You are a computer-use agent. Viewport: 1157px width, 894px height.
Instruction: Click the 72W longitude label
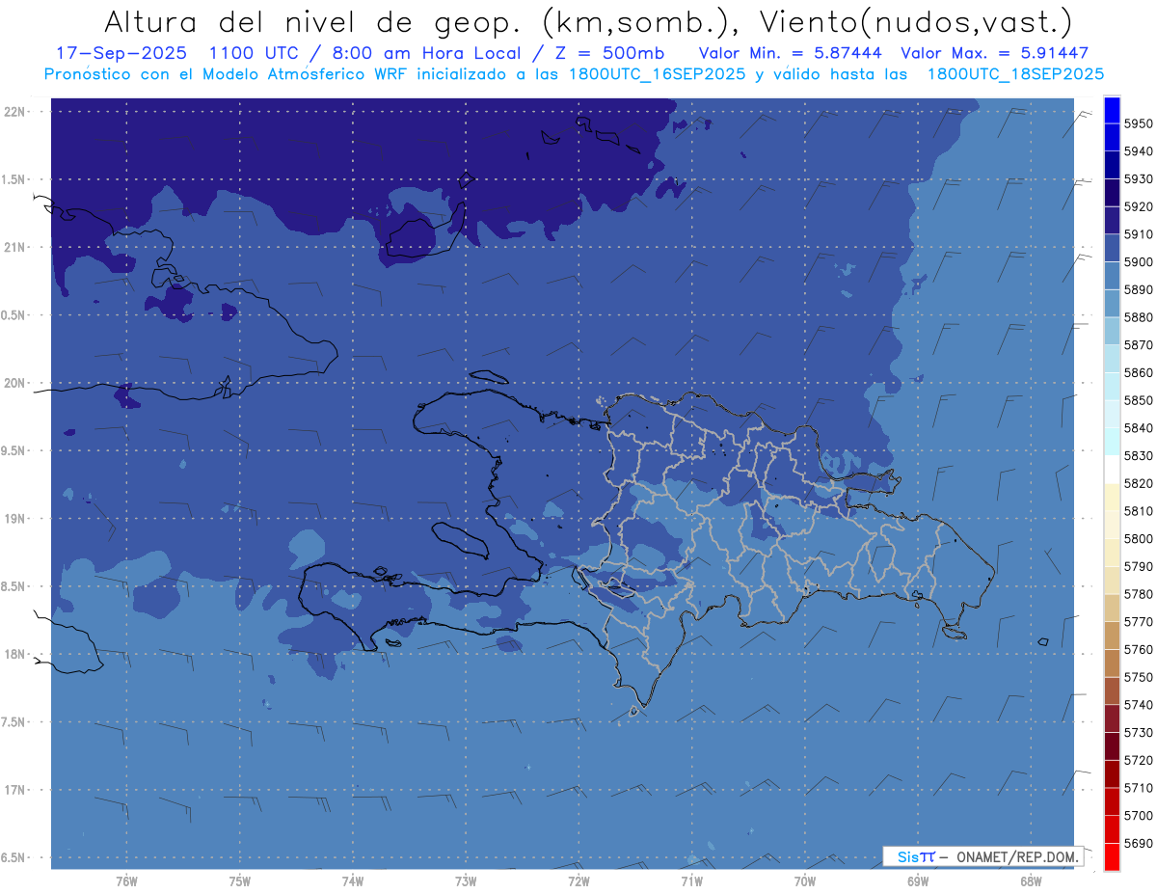[x=578, y=881]
